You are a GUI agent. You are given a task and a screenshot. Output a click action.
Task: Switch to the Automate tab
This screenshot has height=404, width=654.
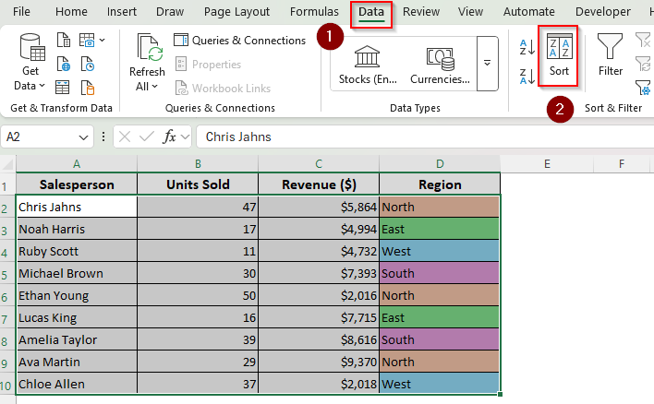coord(529,12)
